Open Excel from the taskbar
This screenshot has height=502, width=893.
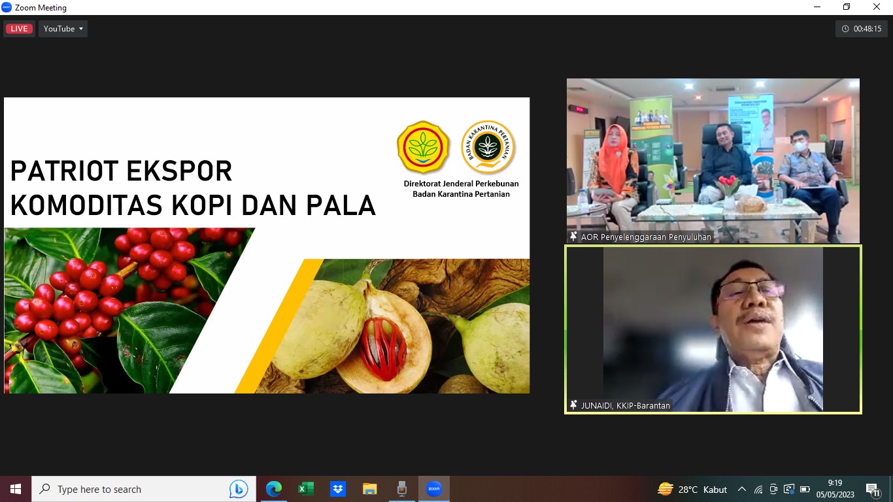[x=306, y=489]
